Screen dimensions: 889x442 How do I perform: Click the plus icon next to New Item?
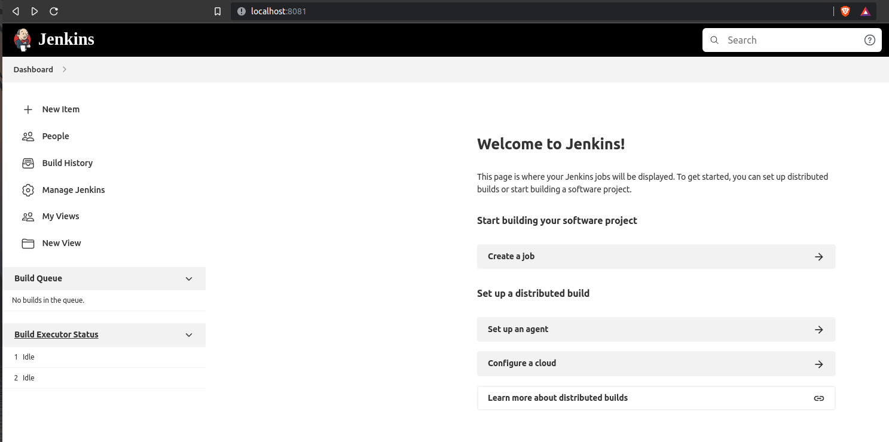(28, 110)
